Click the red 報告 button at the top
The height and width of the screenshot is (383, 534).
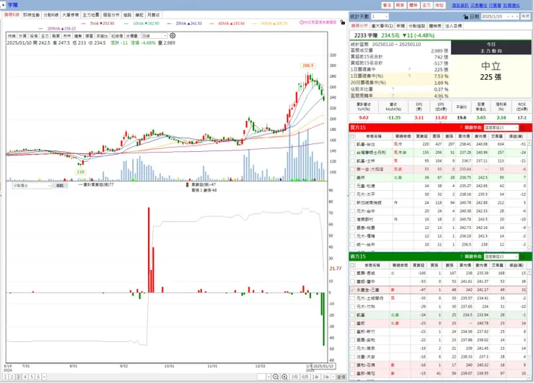[400, 5]
